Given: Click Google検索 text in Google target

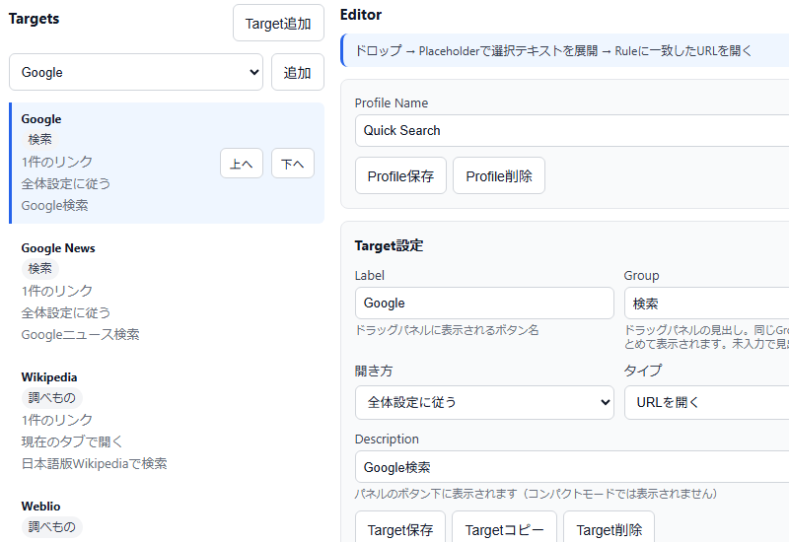Looking at the screenshot, I should tap(55, 206).
